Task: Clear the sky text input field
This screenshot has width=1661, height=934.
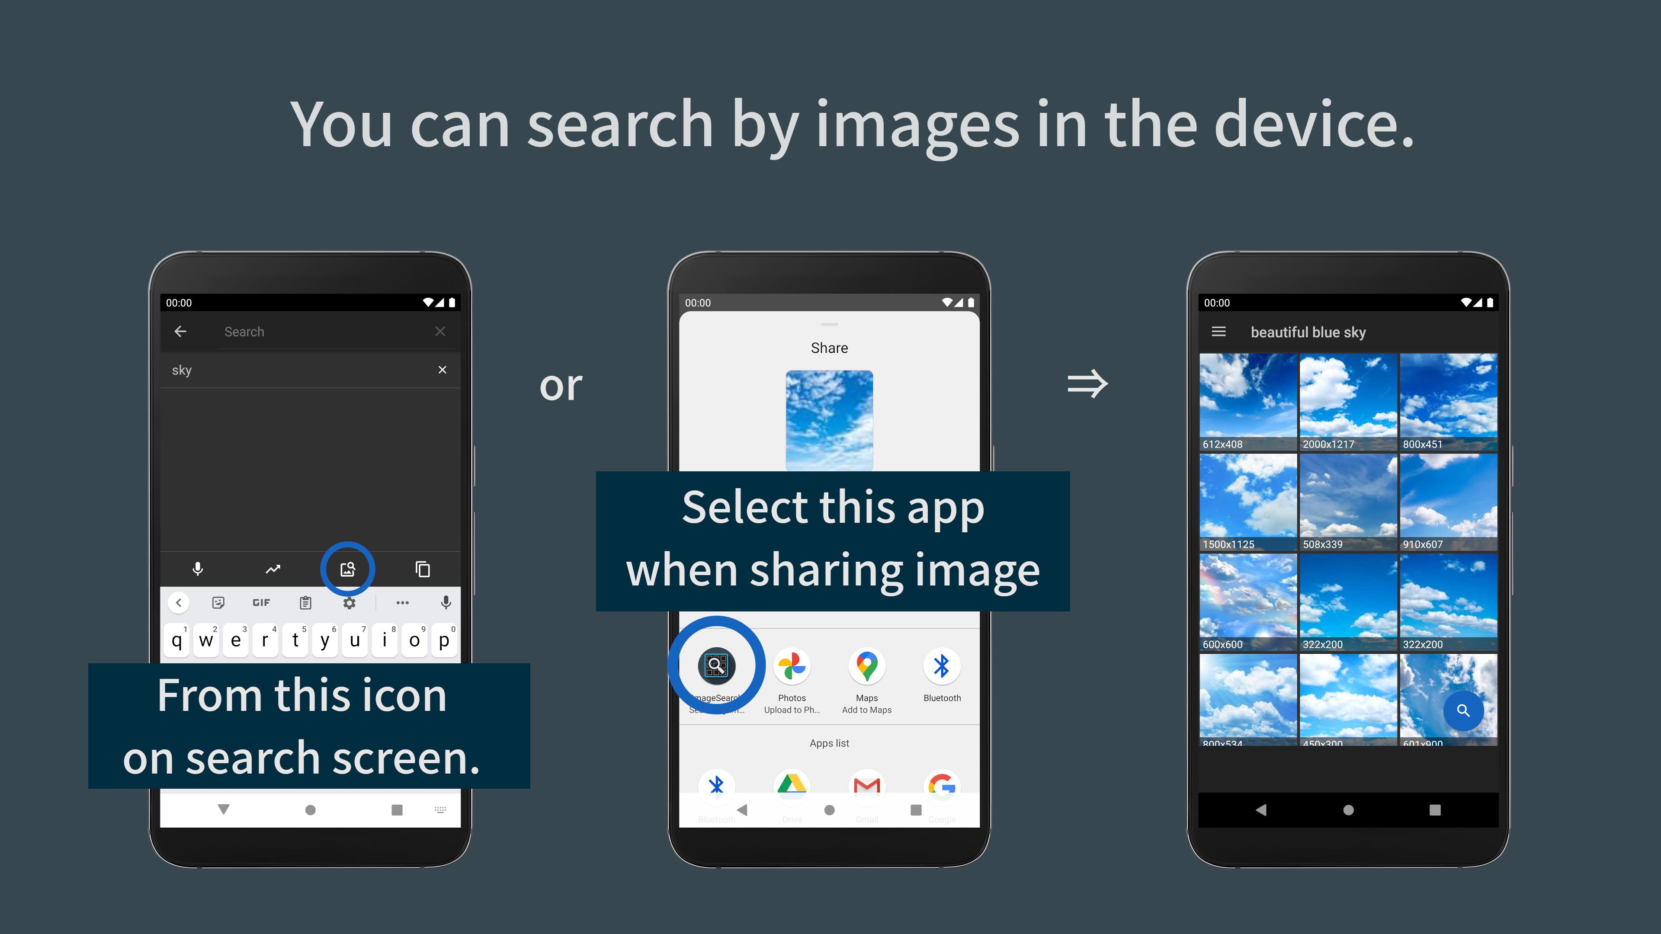Action: coord(443,370)
